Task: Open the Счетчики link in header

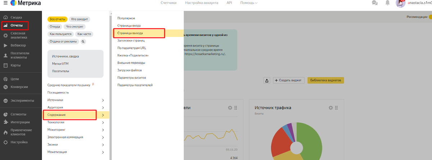Action: tap(168, 3)
